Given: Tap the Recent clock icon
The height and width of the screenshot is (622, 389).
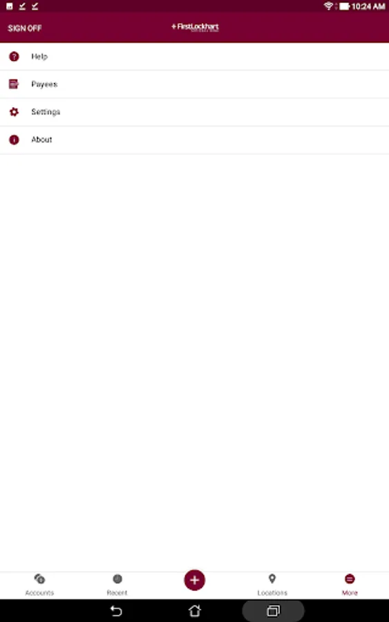Looking at the screenshot, I should point(117,578).
